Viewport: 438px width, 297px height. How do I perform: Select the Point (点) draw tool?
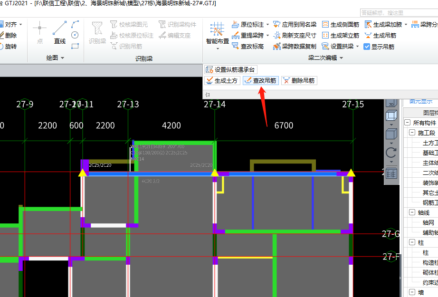pos(39,32)
